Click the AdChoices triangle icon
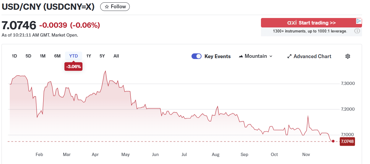Viewport: 370px width, 164px height. [358, 21]
